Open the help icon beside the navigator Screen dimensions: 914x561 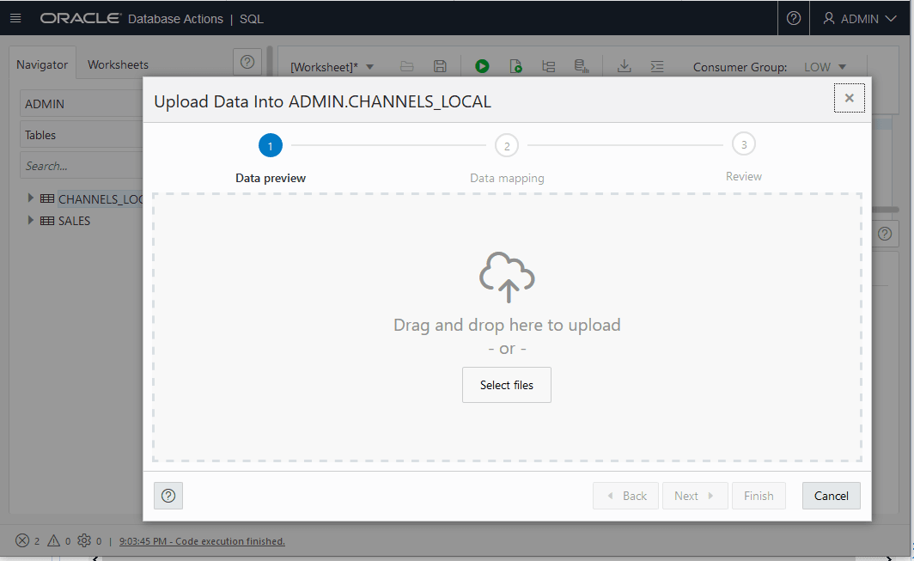coord(247,62)
